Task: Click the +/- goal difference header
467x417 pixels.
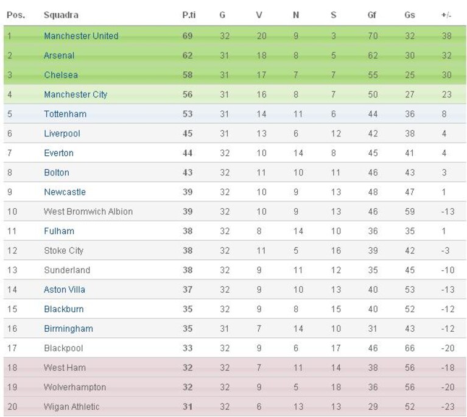Action: click(446, 15)
